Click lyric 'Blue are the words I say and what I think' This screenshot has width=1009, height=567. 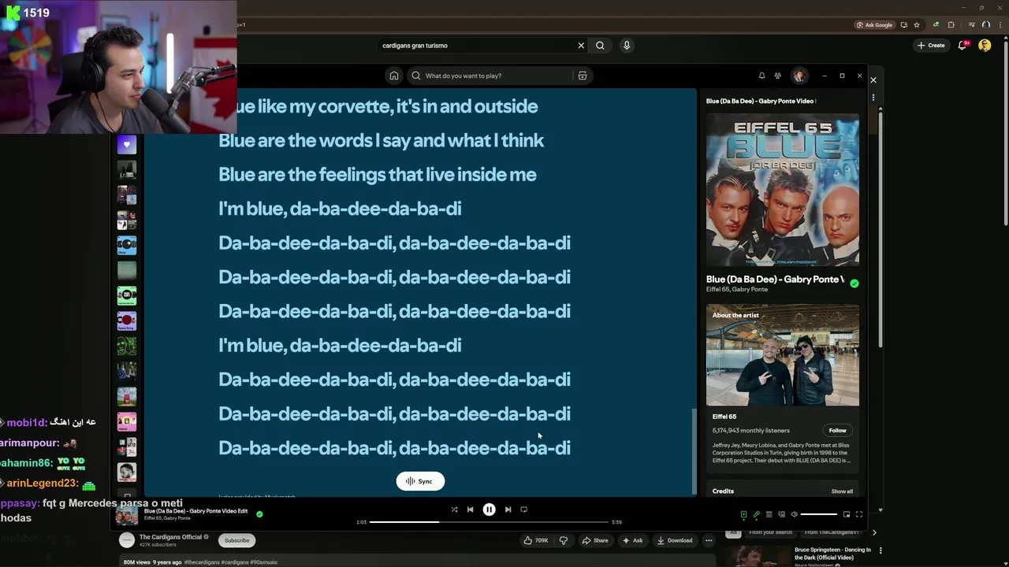pos(381,140)
